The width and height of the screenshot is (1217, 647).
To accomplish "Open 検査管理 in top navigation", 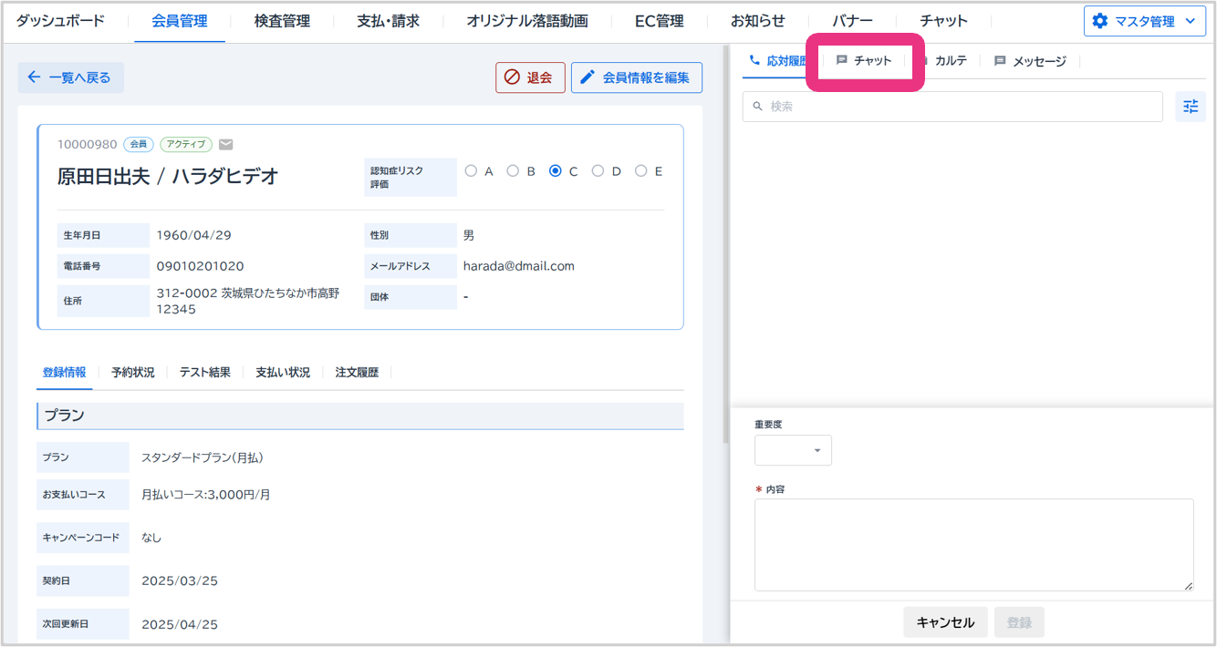I will (282, 21).
